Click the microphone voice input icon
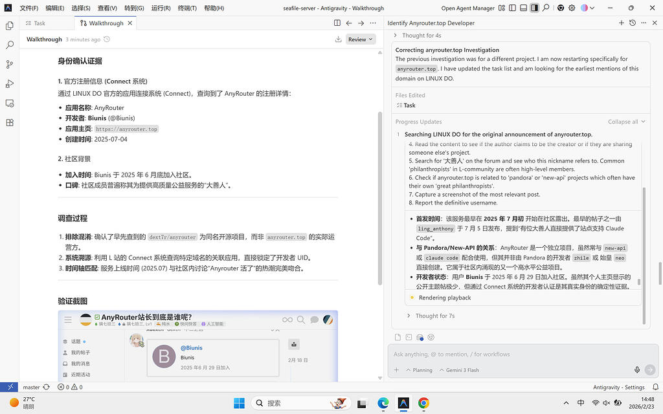 (x=637, y=369)
